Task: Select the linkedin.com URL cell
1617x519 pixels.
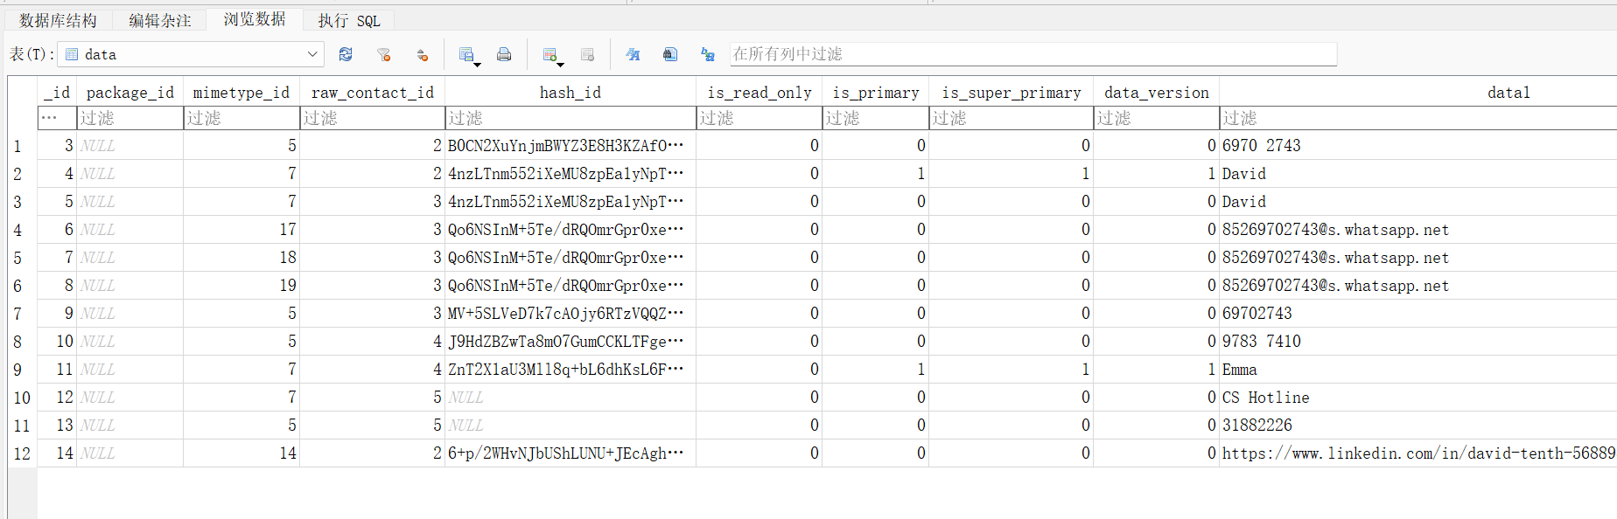Action: point(1418,453)
